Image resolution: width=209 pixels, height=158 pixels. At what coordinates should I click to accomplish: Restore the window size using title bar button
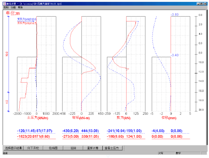click(x=201, y=4)
